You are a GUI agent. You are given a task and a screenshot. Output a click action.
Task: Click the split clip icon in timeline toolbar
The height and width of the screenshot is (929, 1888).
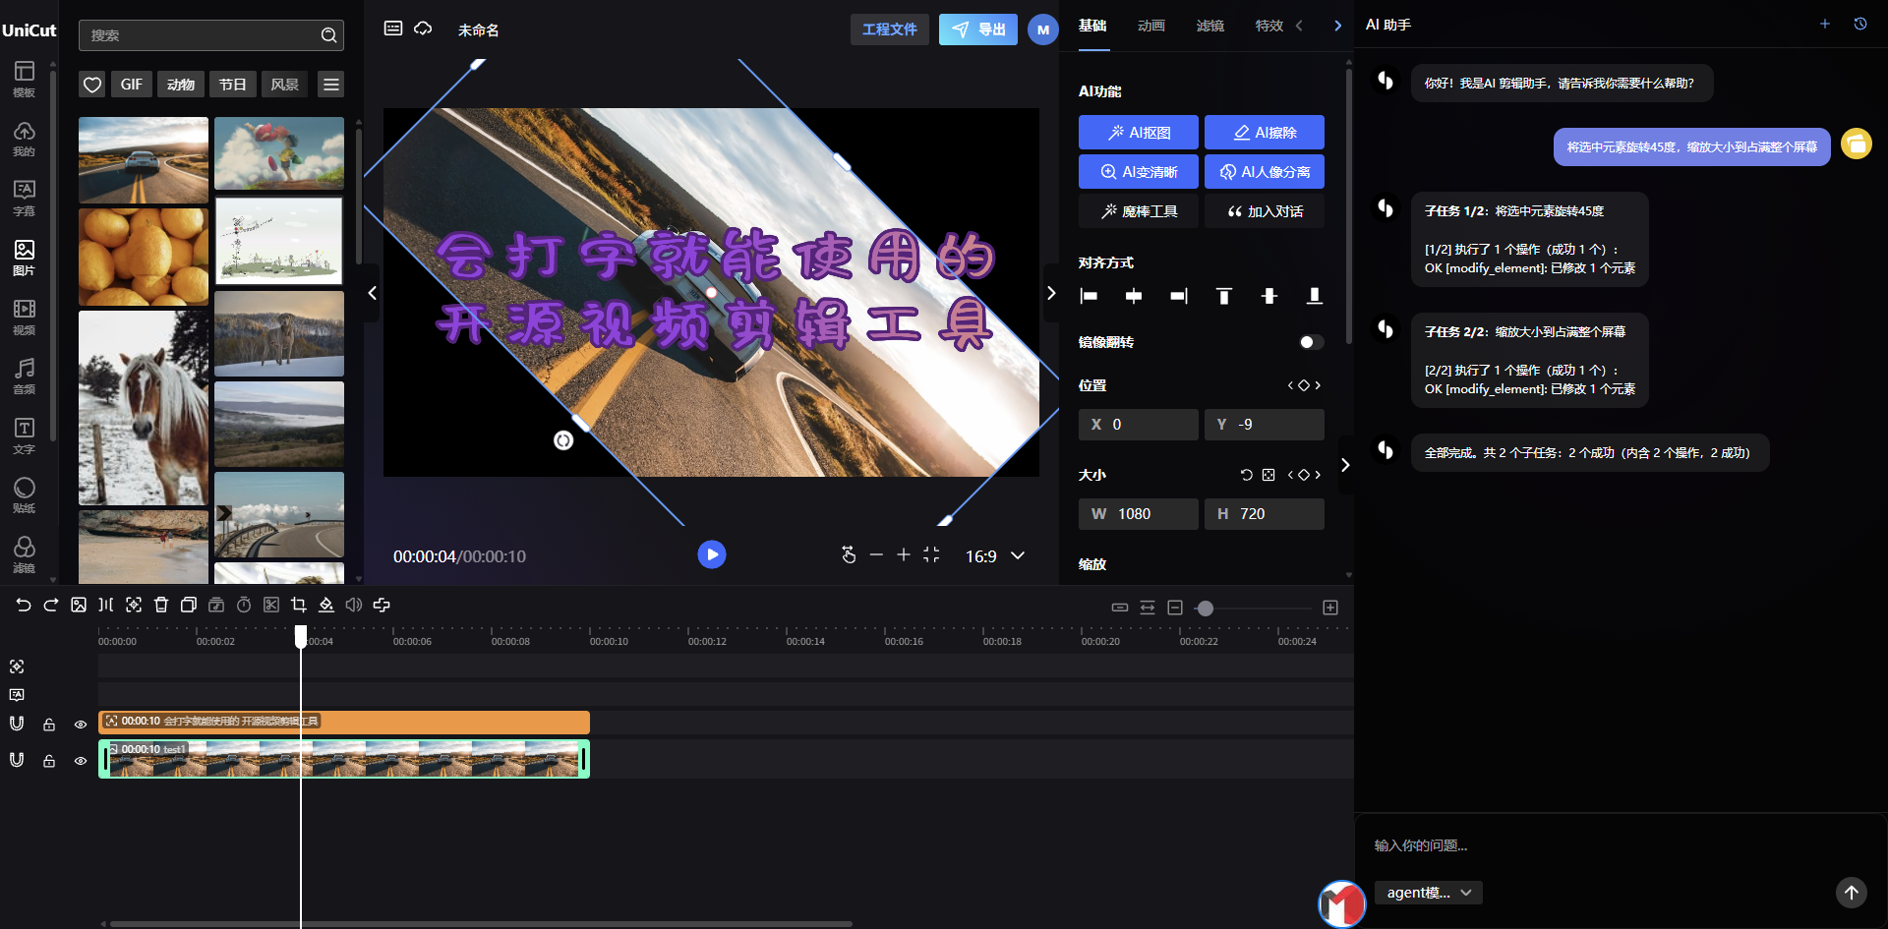pyautogui.click(x=106, y=606)
